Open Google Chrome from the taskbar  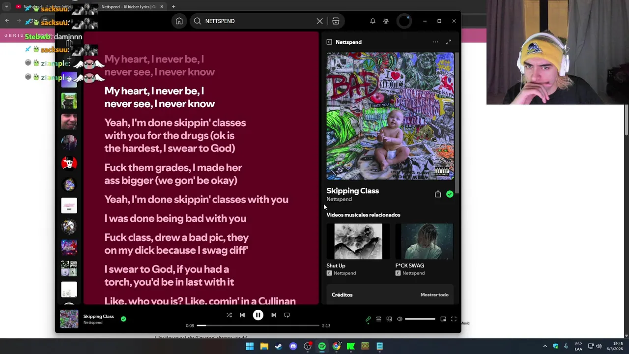click(336, 346)
